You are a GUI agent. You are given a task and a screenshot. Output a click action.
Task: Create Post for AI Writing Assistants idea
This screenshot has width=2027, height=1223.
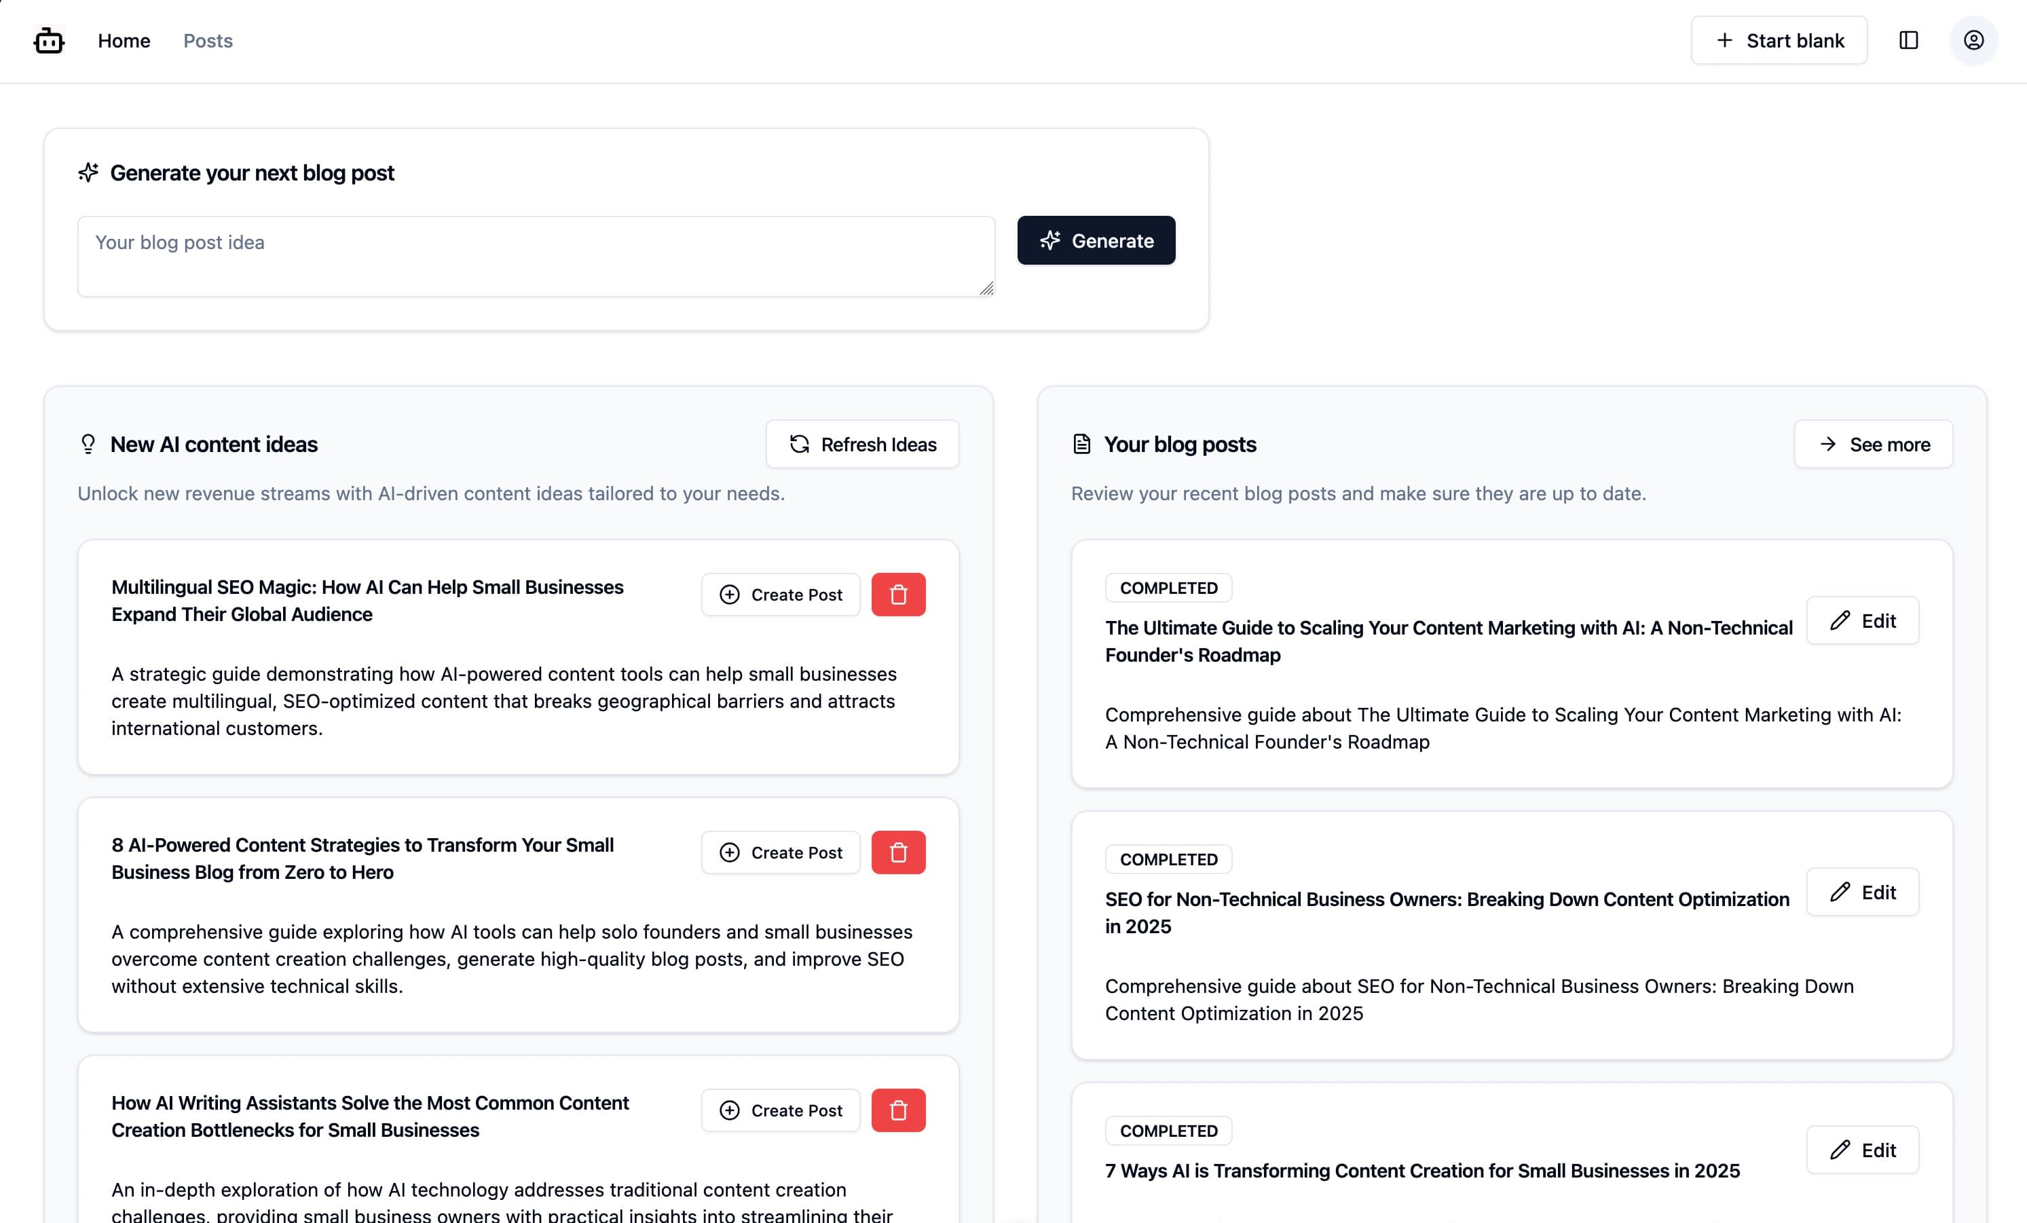780,1110
